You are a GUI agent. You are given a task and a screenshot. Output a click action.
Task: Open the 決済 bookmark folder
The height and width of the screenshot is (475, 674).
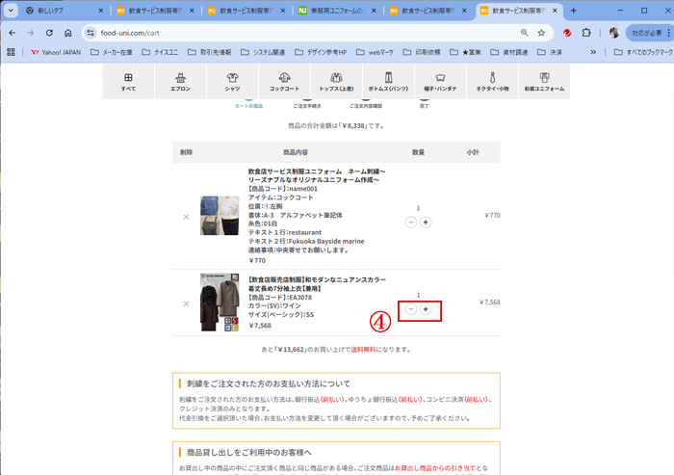coord(550,52)
